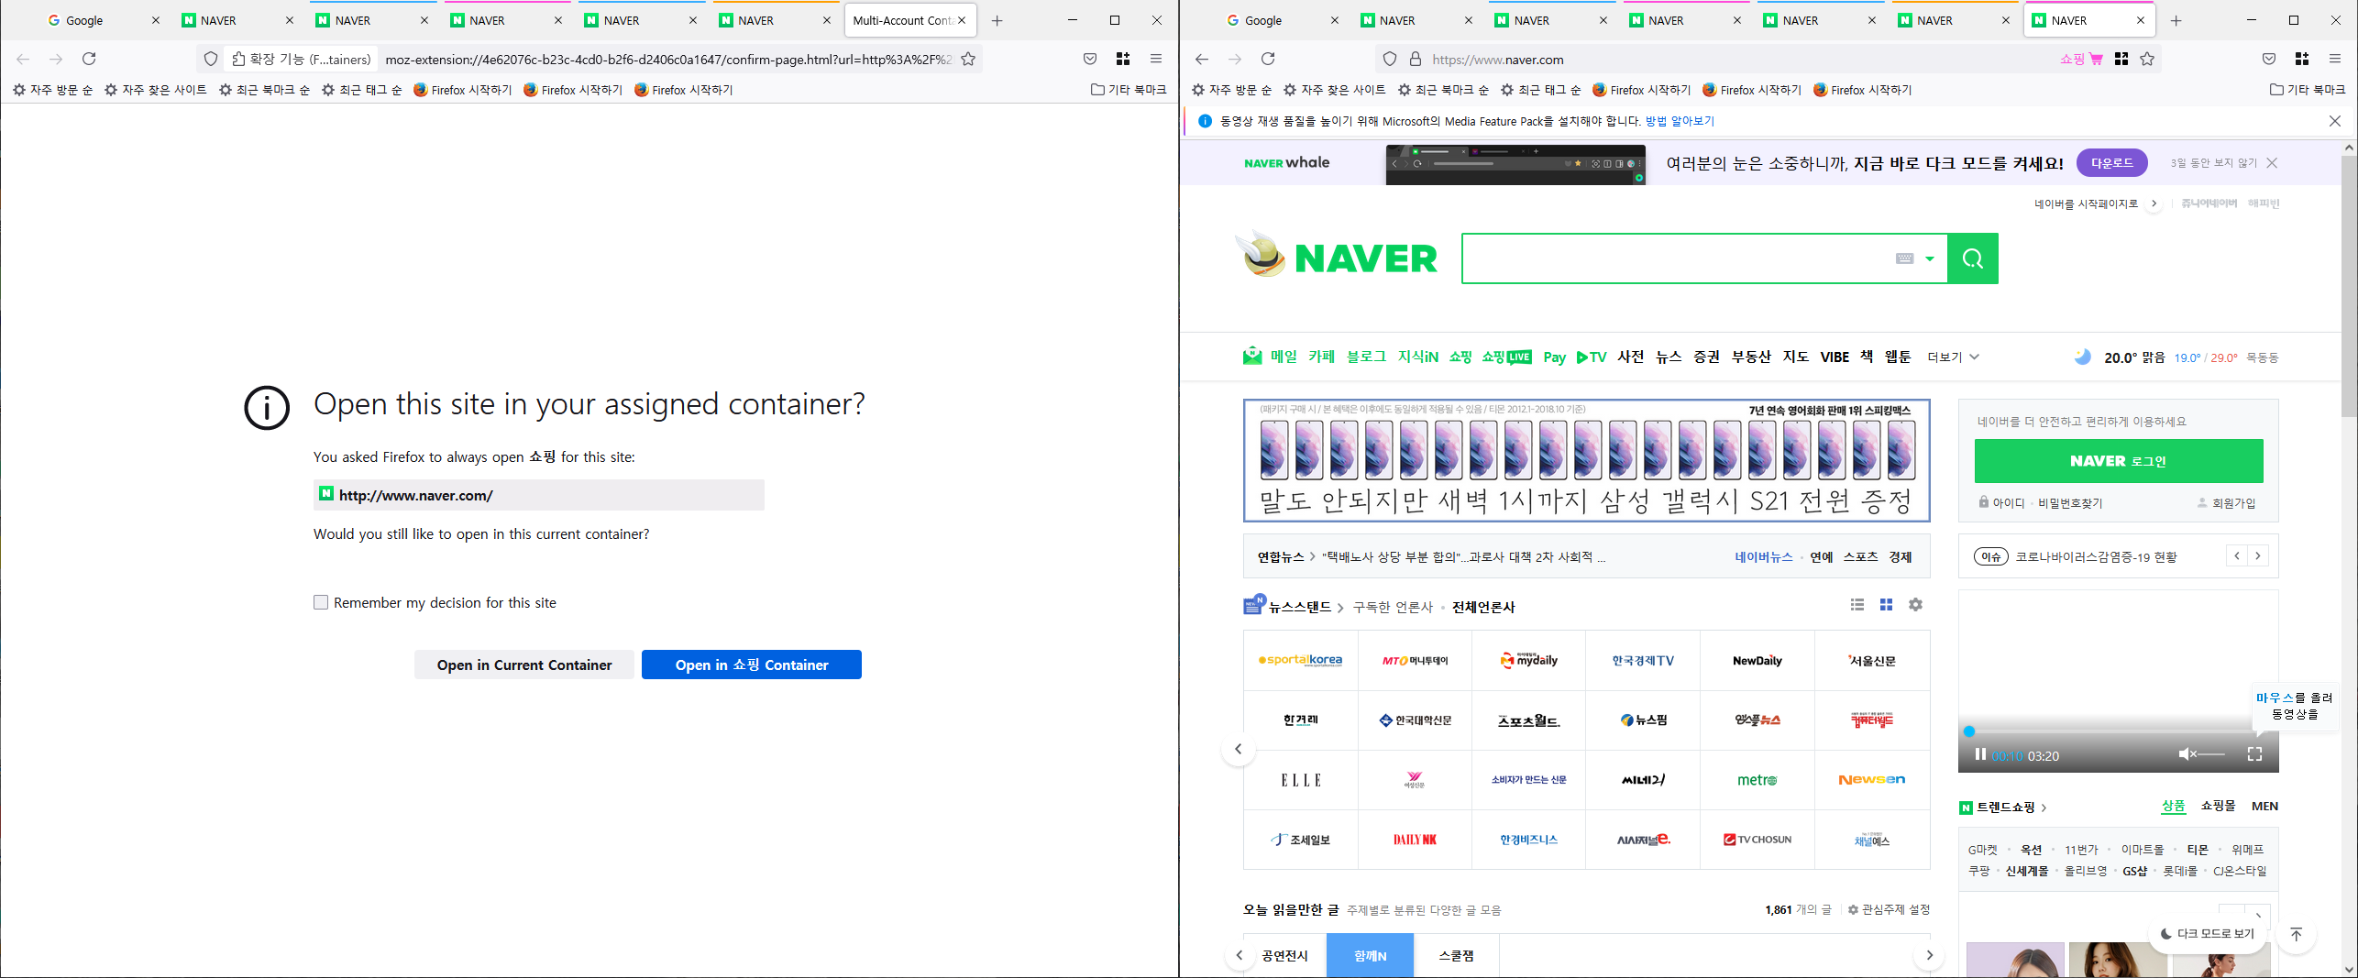
Task: Click the purple 다운로드 whale button
Action: [2112, 162]
